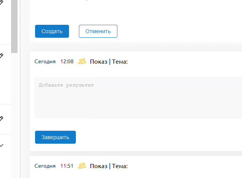
Task: Click the scrollbar track below the thumb
Action: coord(14,114)
